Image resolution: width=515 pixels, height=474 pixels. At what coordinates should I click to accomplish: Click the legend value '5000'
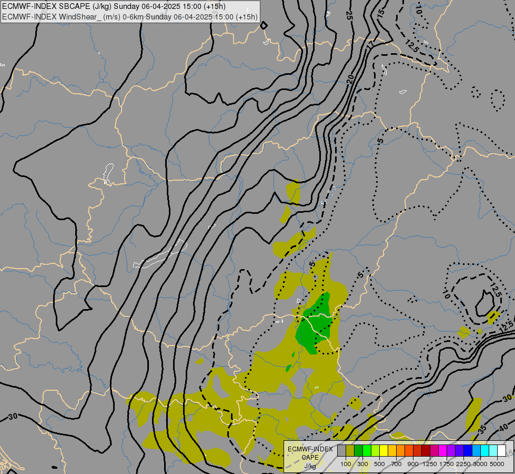pyautogui.click(x=497, y=464)
